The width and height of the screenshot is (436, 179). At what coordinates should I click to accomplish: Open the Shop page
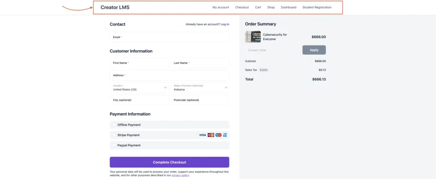click(x=271, y=7)
